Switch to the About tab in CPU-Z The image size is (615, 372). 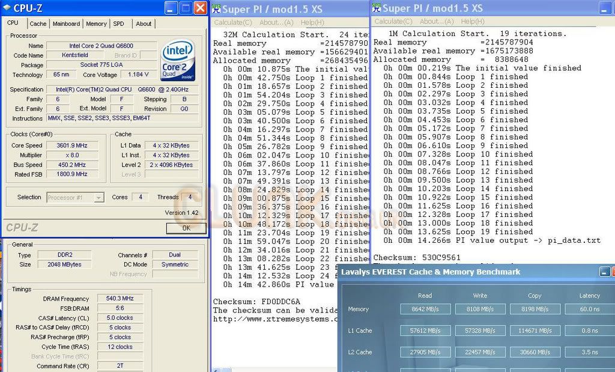(144, 23)
